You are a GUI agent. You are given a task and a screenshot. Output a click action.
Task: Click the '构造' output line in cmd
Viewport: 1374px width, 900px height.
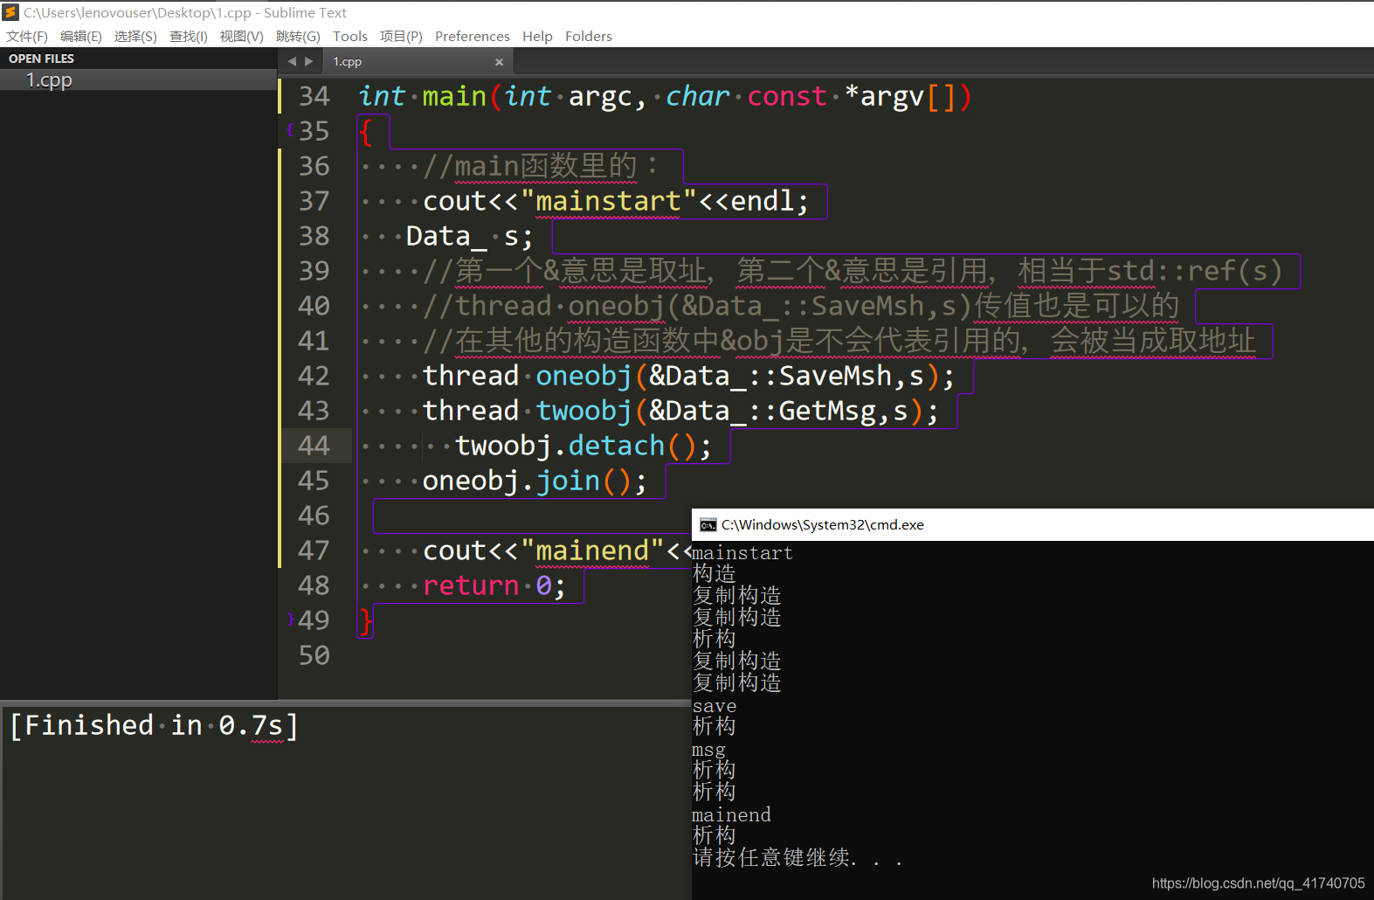click(715, 574)
